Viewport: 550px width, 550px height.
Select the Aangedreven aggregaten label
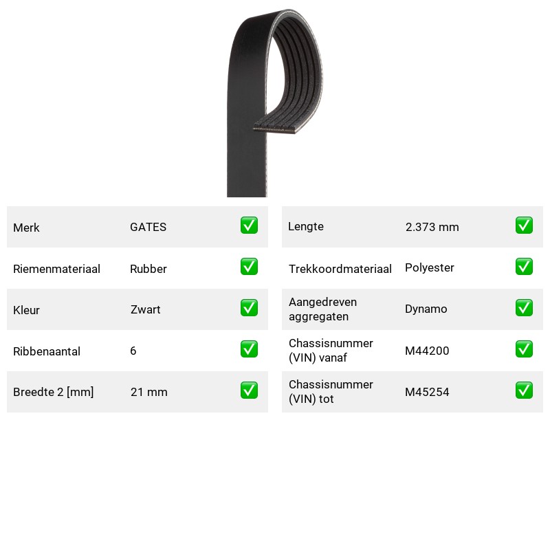(x=322, y=309)
